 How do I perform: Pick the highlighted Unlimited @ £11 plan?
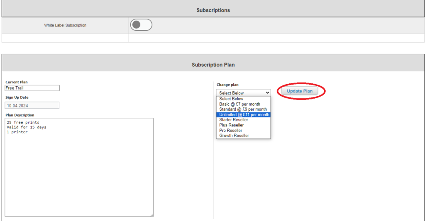click(x=244, y=115)
